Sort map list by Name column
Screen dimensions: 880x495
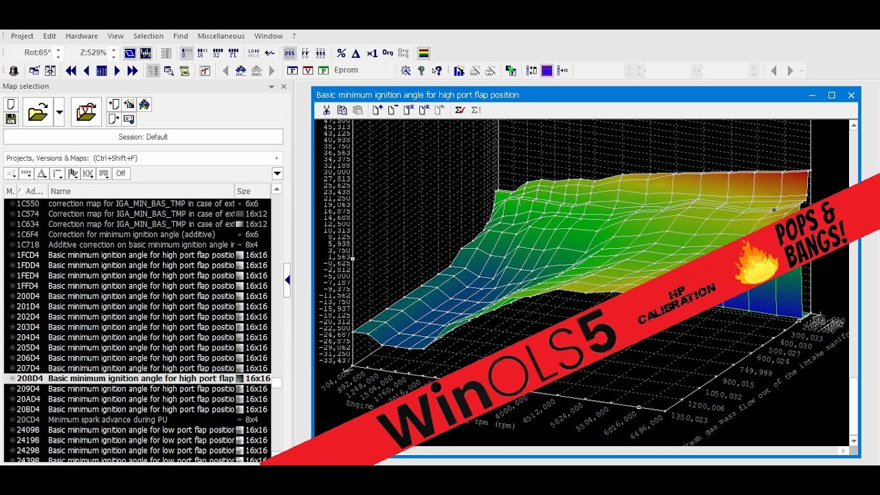tap(141, 191)
